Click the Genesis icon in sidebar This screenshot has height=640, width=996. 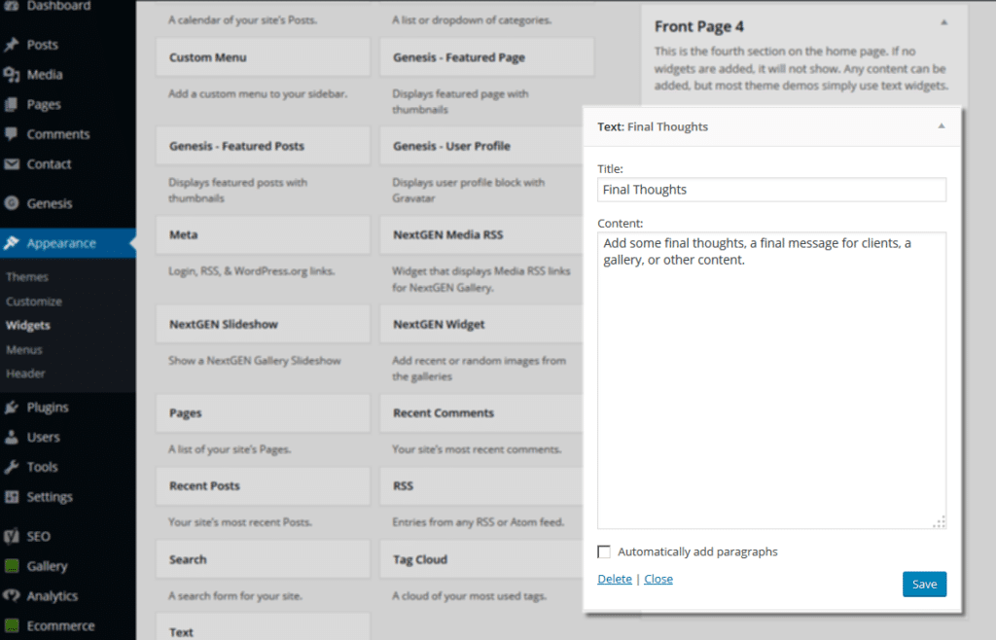point(12,203)
